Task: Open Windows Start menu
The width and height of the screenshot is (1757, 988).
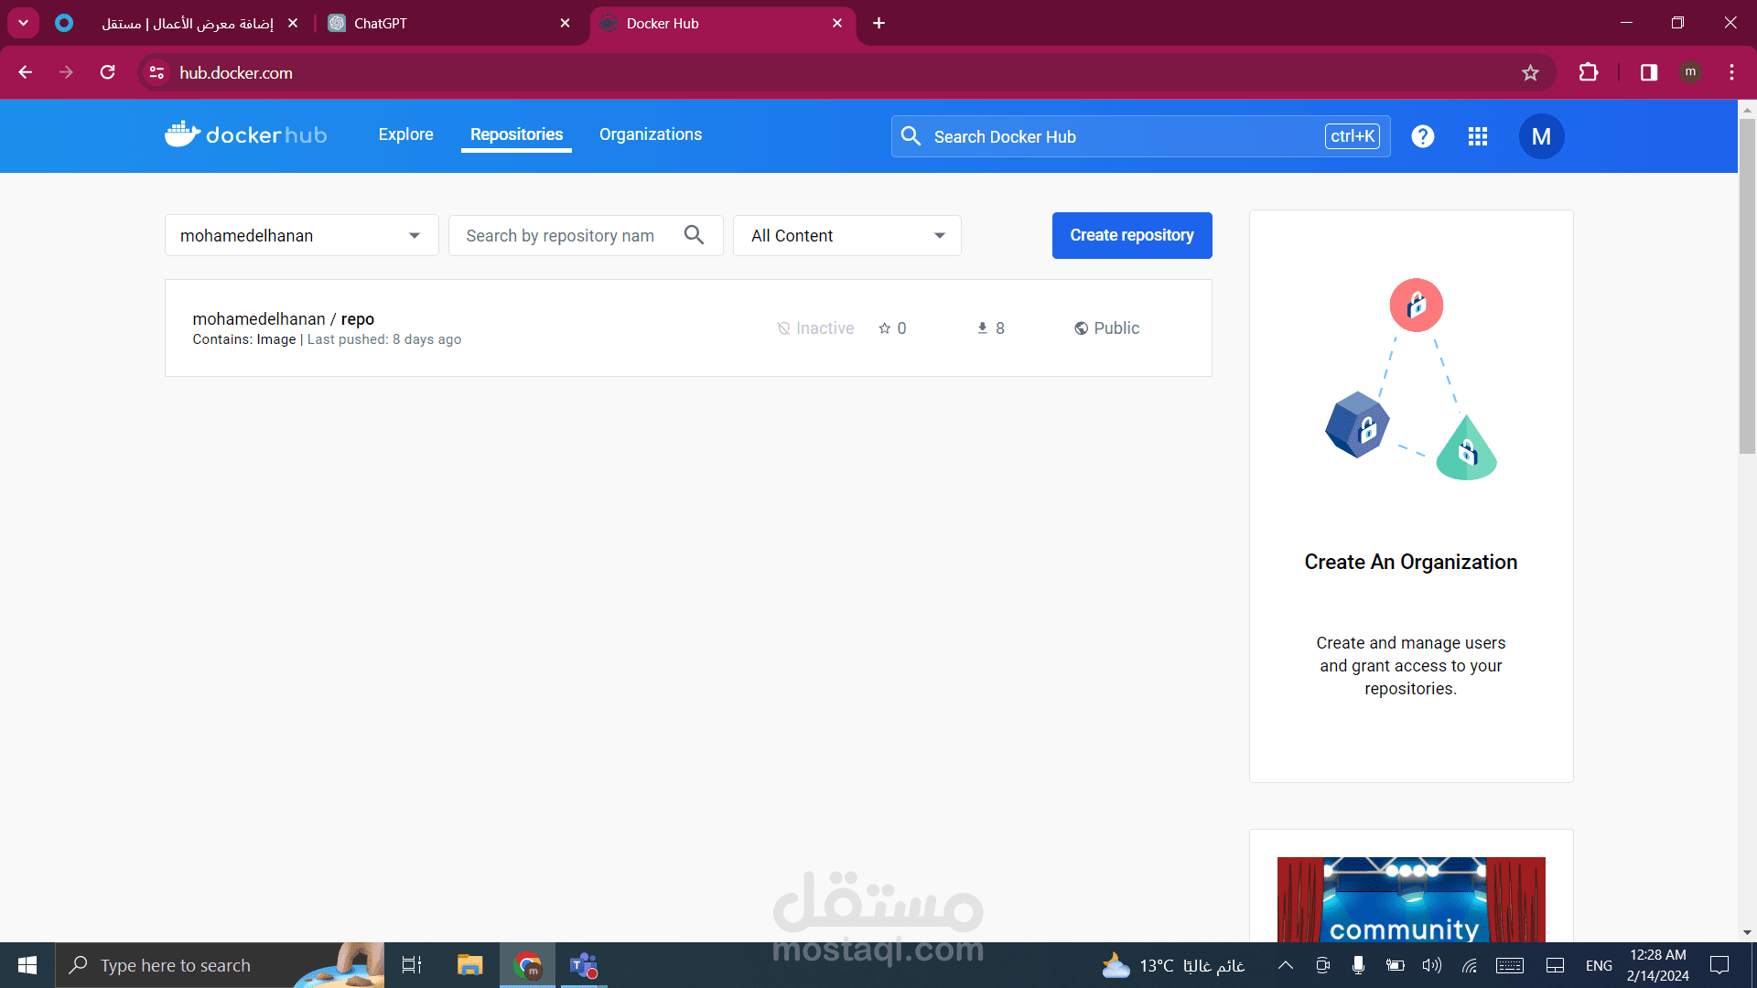Action: [x=27, y=965]
